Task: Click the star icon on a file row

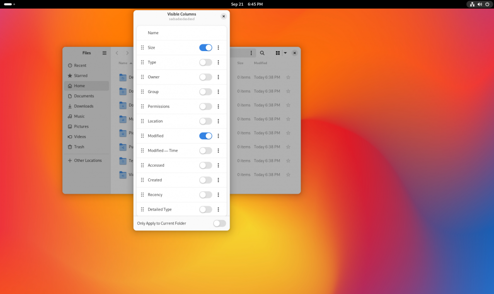Action: (x=288, y=77)
